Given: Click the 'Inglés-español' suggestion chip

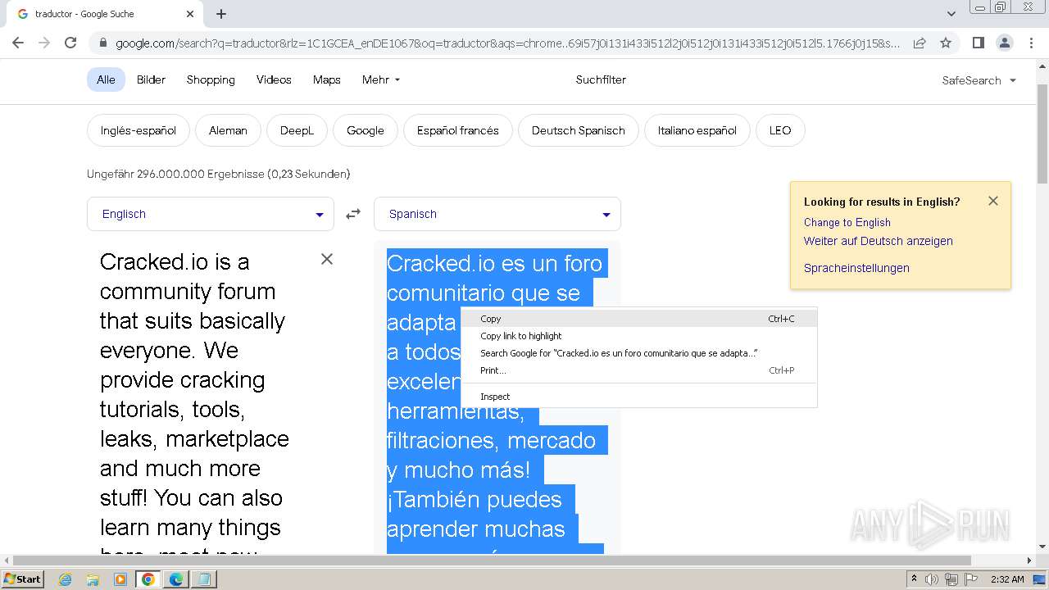Looking at the screenshot, I should click(139, 130).
